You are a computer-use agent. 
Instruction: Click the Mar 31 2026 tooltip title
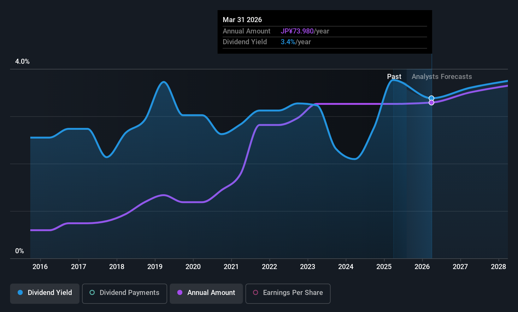pos(242,20)
